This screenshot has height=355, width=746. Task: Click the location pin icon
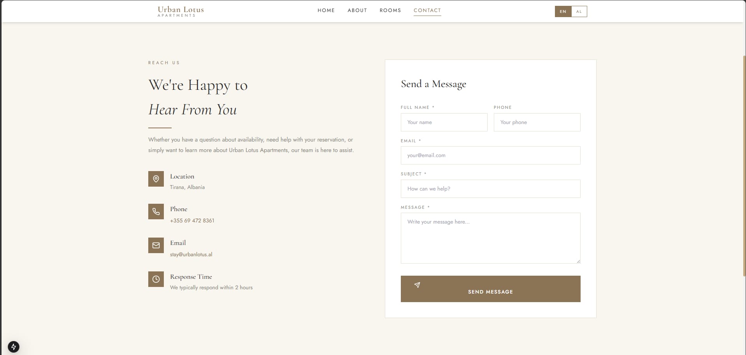(156, 179)
